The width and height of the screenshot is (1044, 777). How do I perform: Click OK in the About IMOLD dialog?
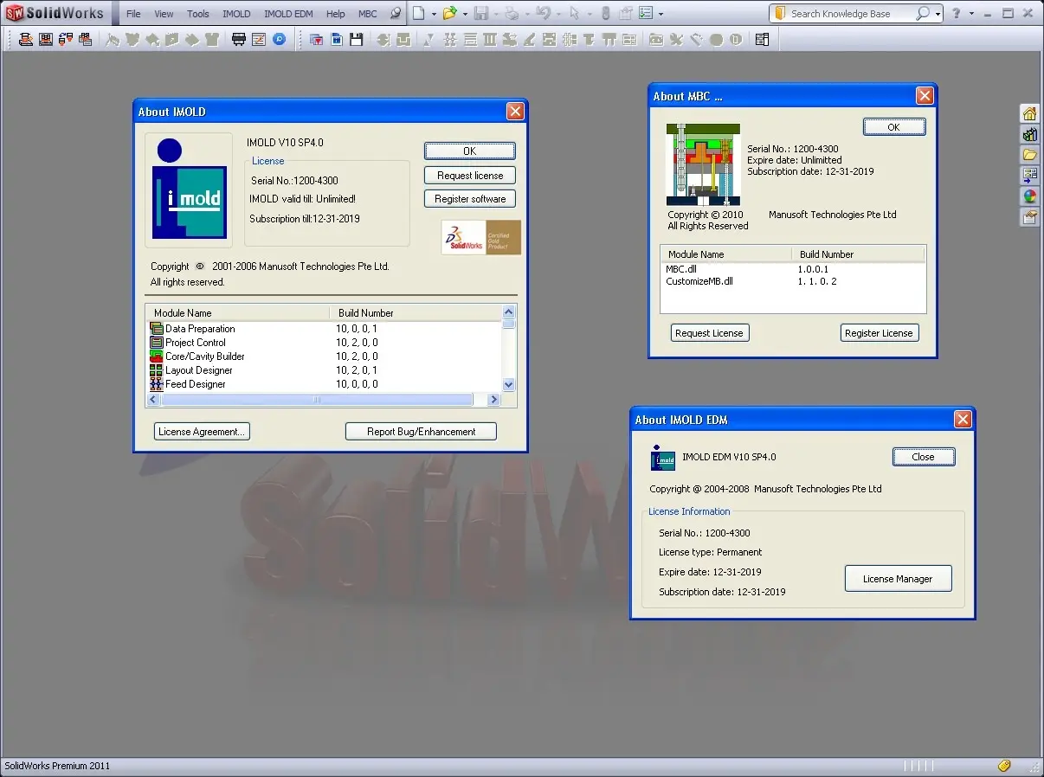click(470, 151)
